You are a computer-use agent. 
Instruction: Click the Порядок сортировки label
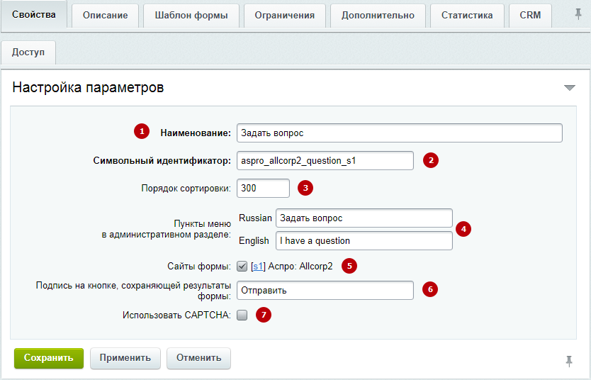click(186, 188)
